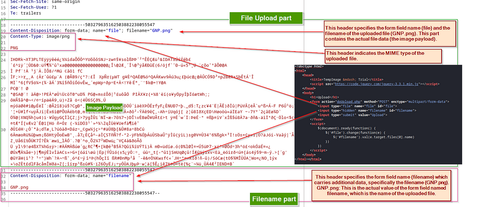Click the "$('#file').change(function(e) {" line
Viewport: 487px width, 207px height.
[355, 133]
